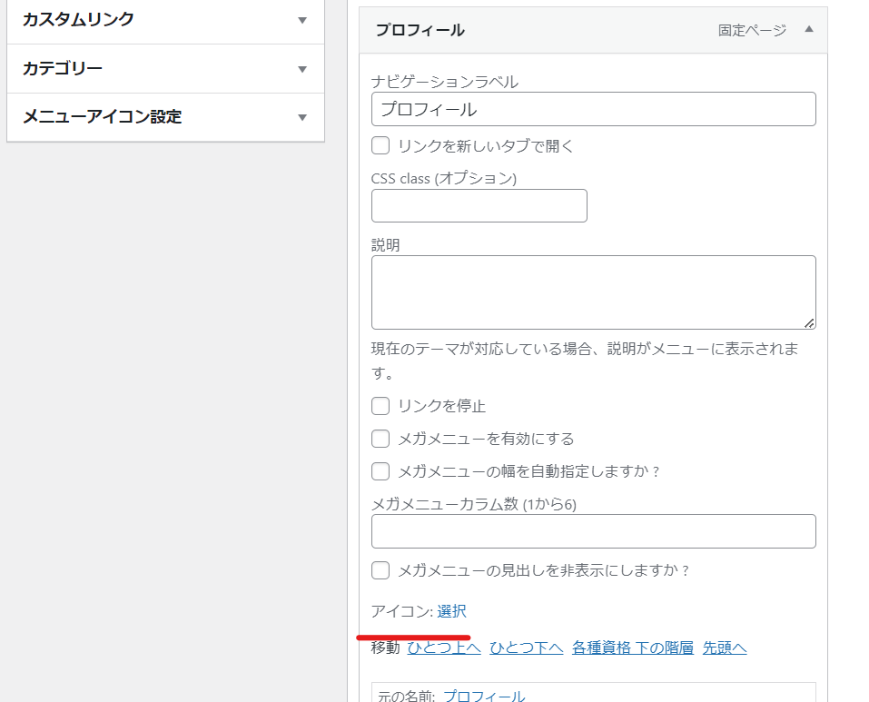869x702 pixels.
Task: Collapse the プロフィール menu item arrow
Action: click(809, 29)
